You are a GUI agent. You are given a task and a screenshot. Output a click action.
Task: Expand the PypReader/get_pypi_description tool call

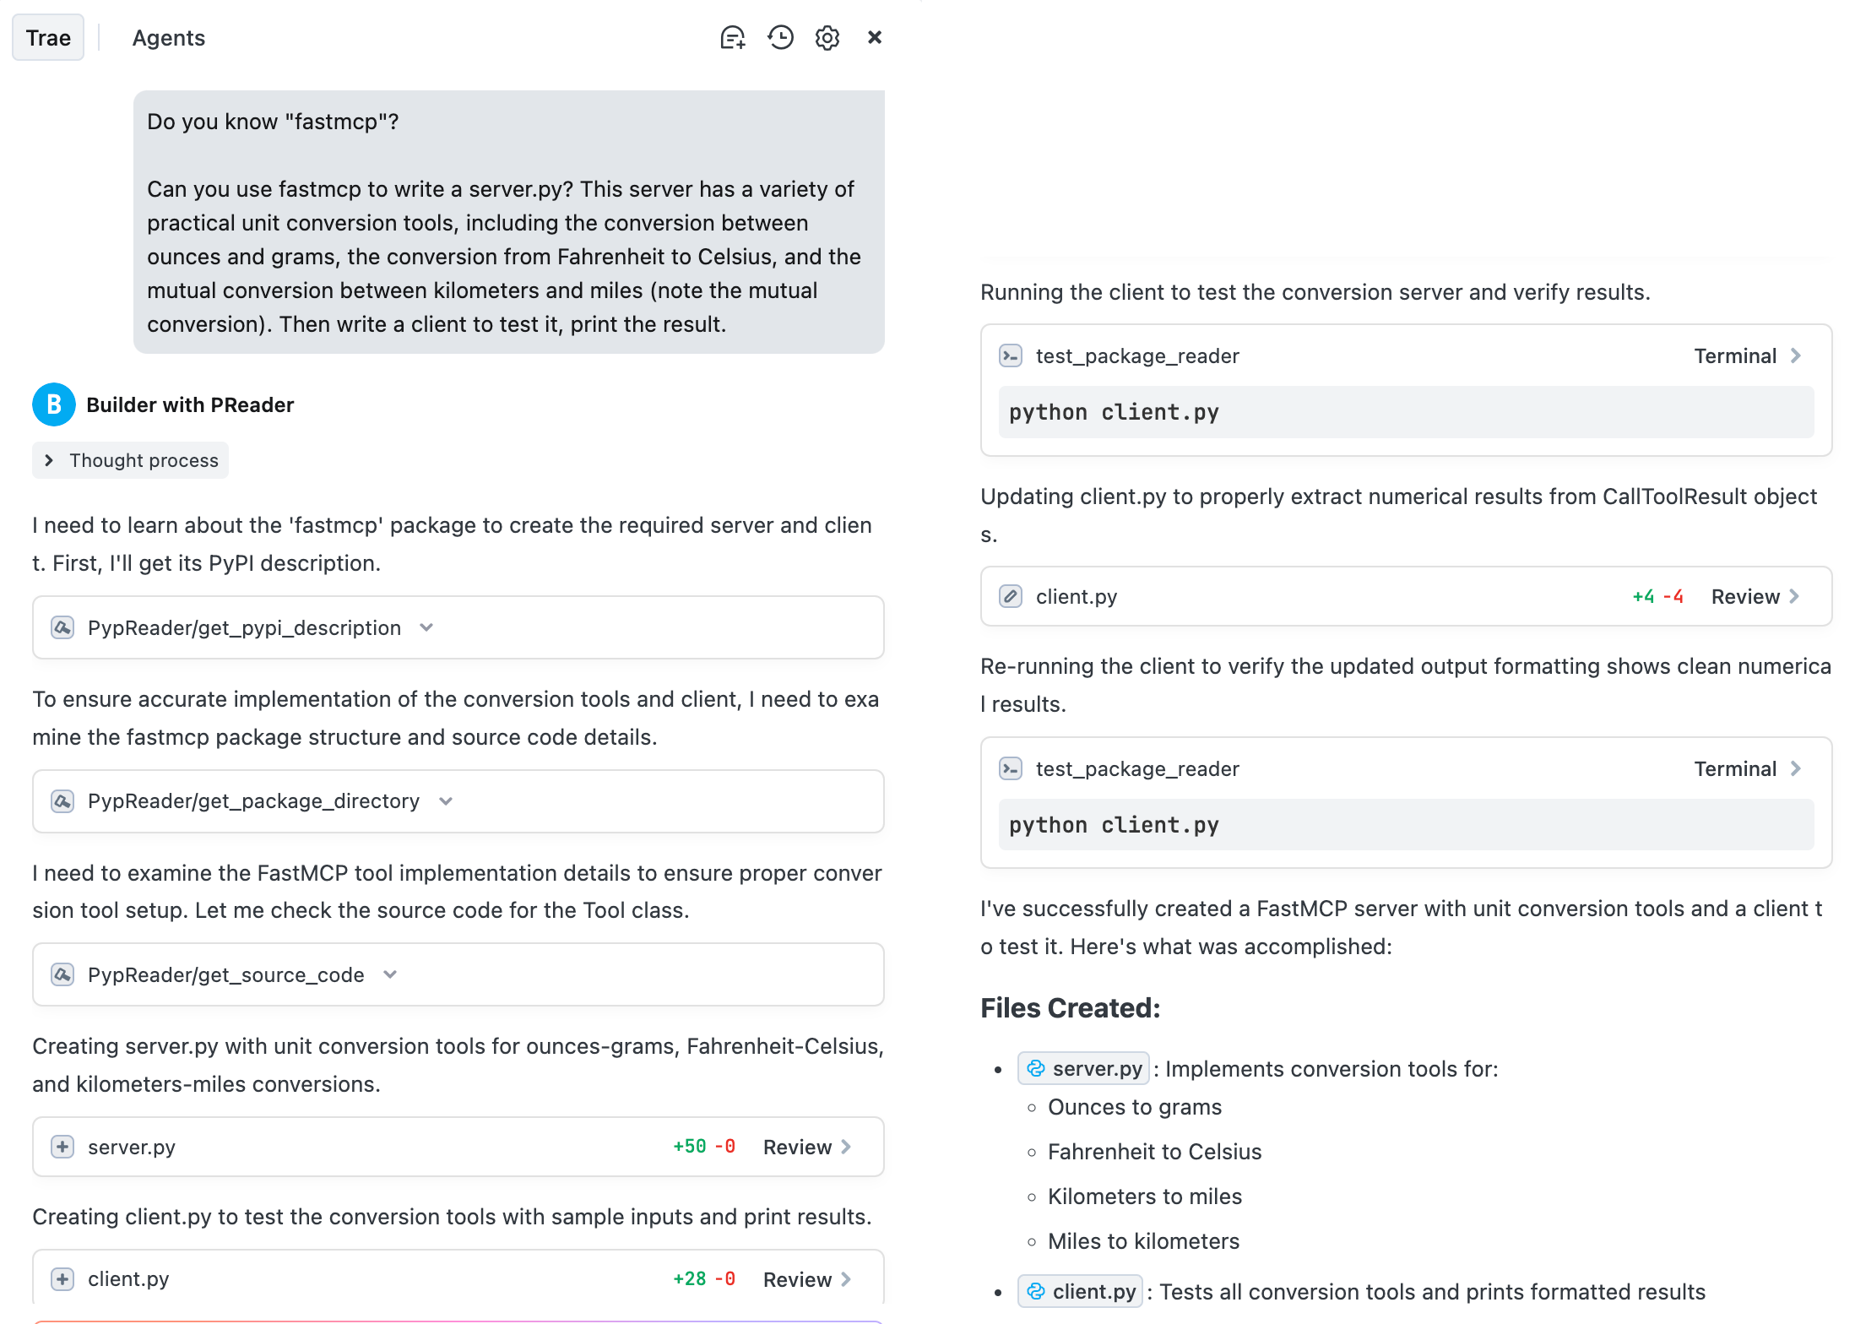coord(426,628)
